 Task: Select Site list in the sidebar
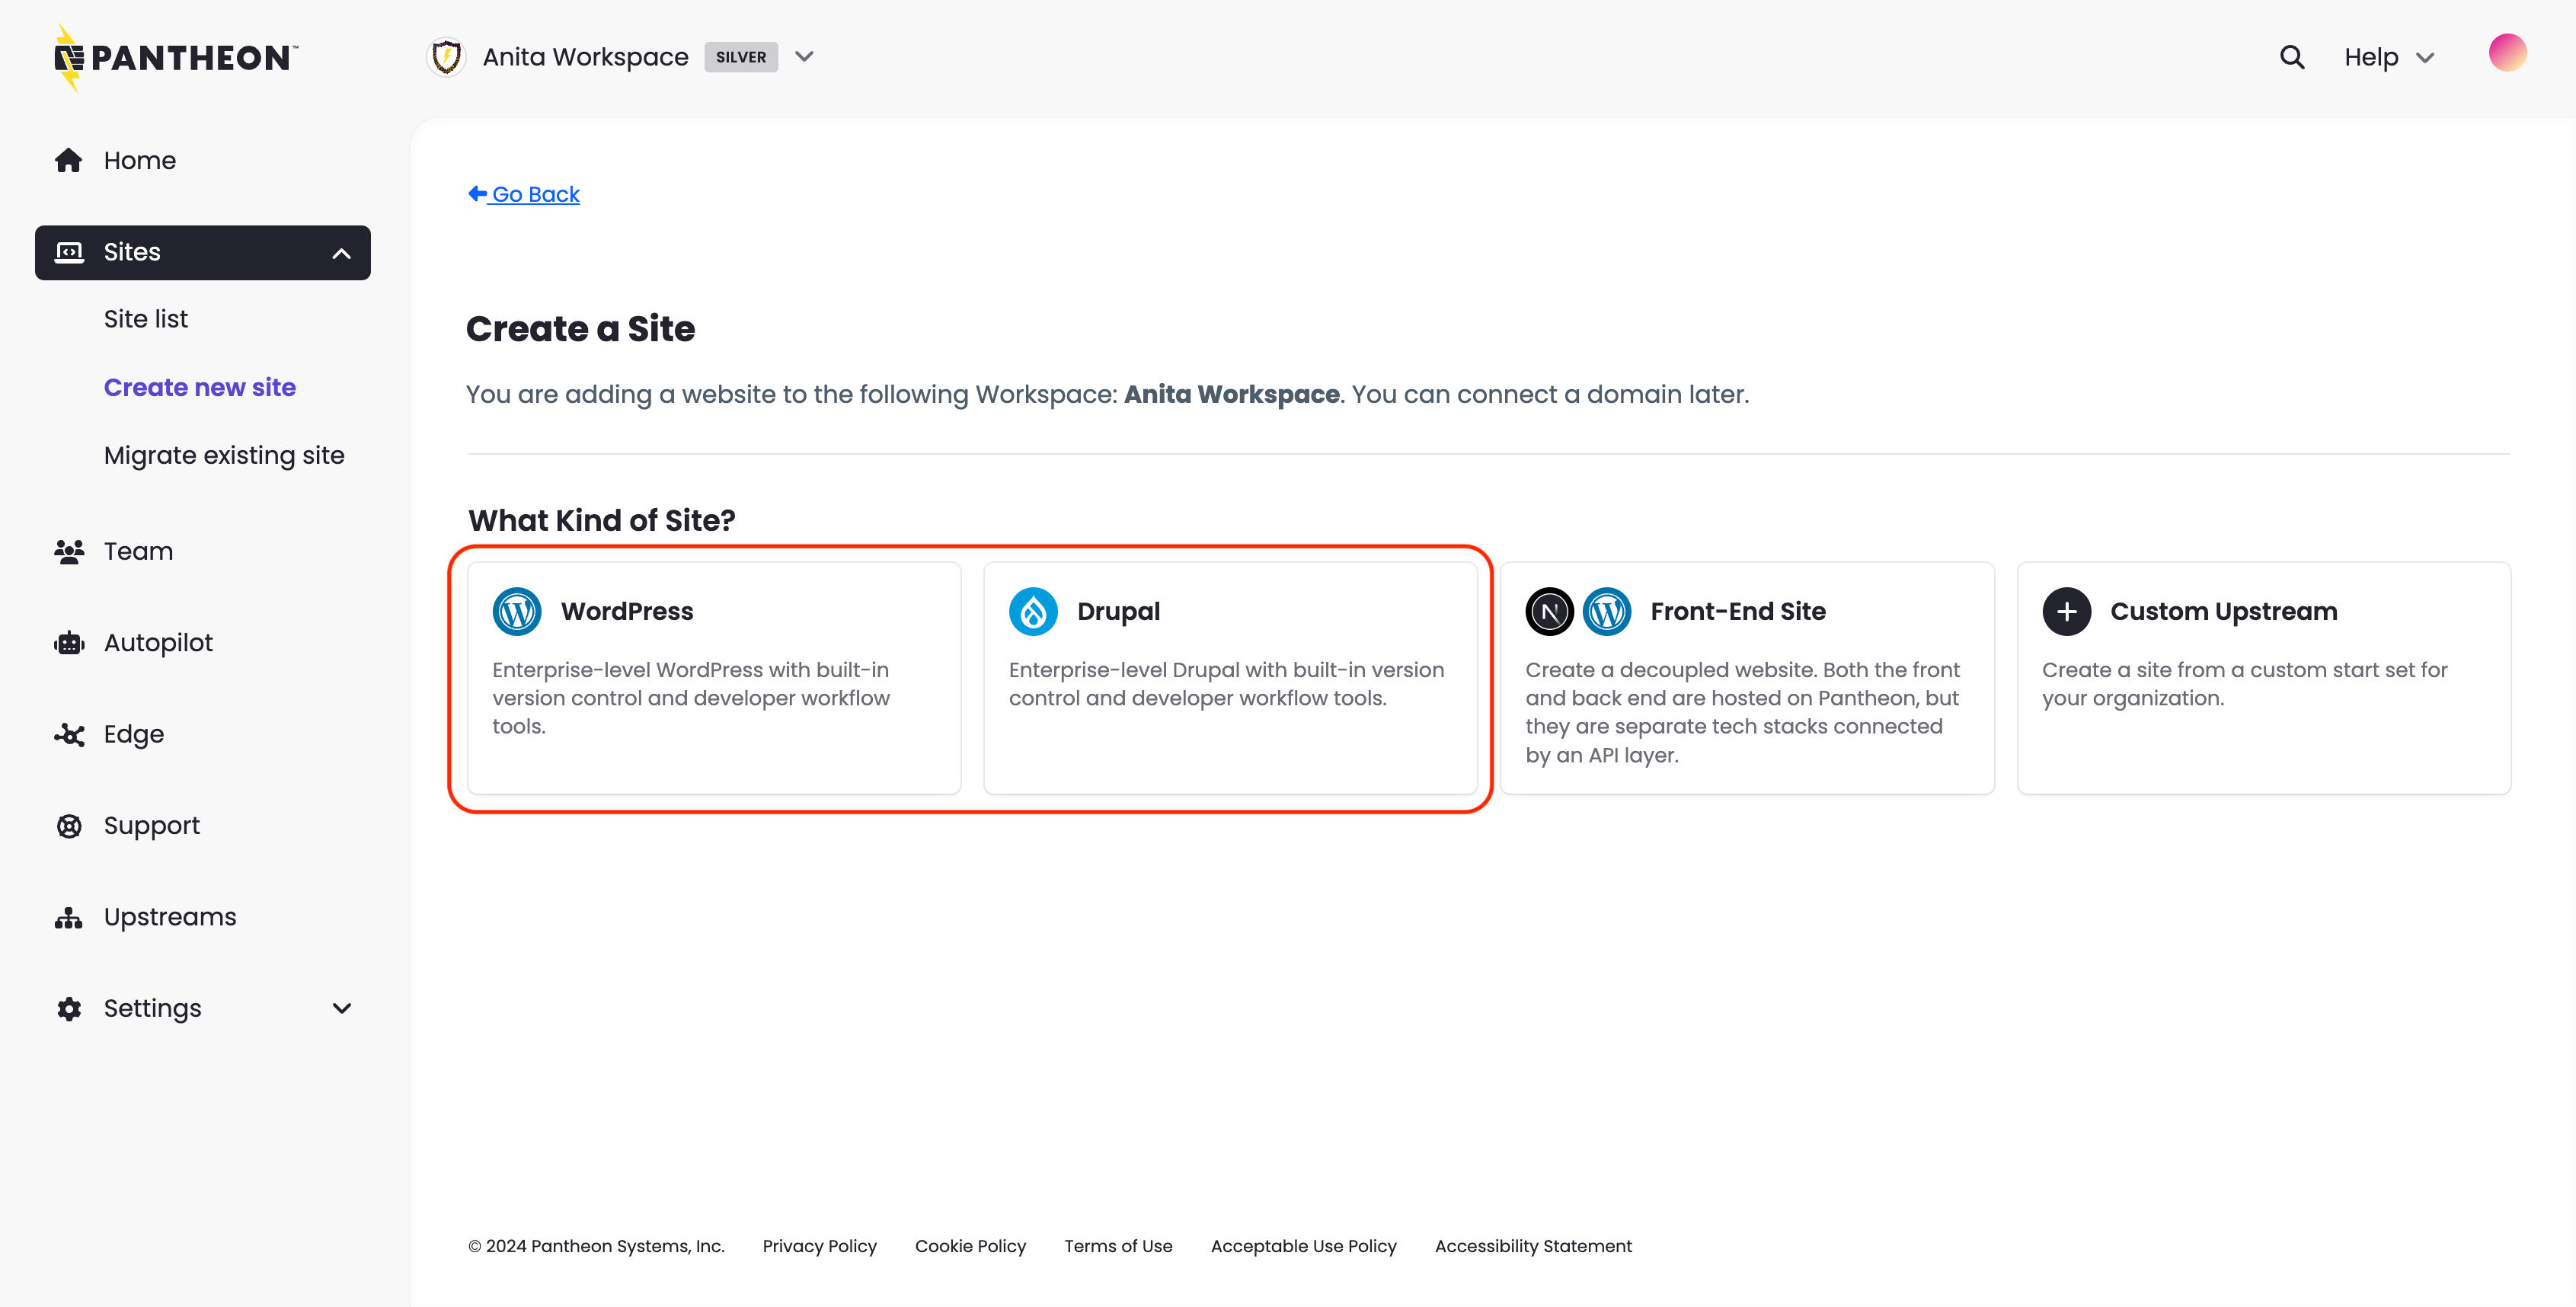pyautogui.click(x=145, y=318)
